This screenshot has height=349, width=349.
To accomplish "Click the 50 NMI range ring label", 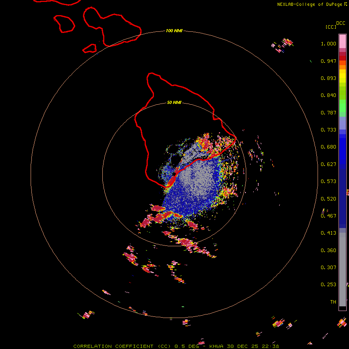I will pyautogui.click(x=174, y=103).
